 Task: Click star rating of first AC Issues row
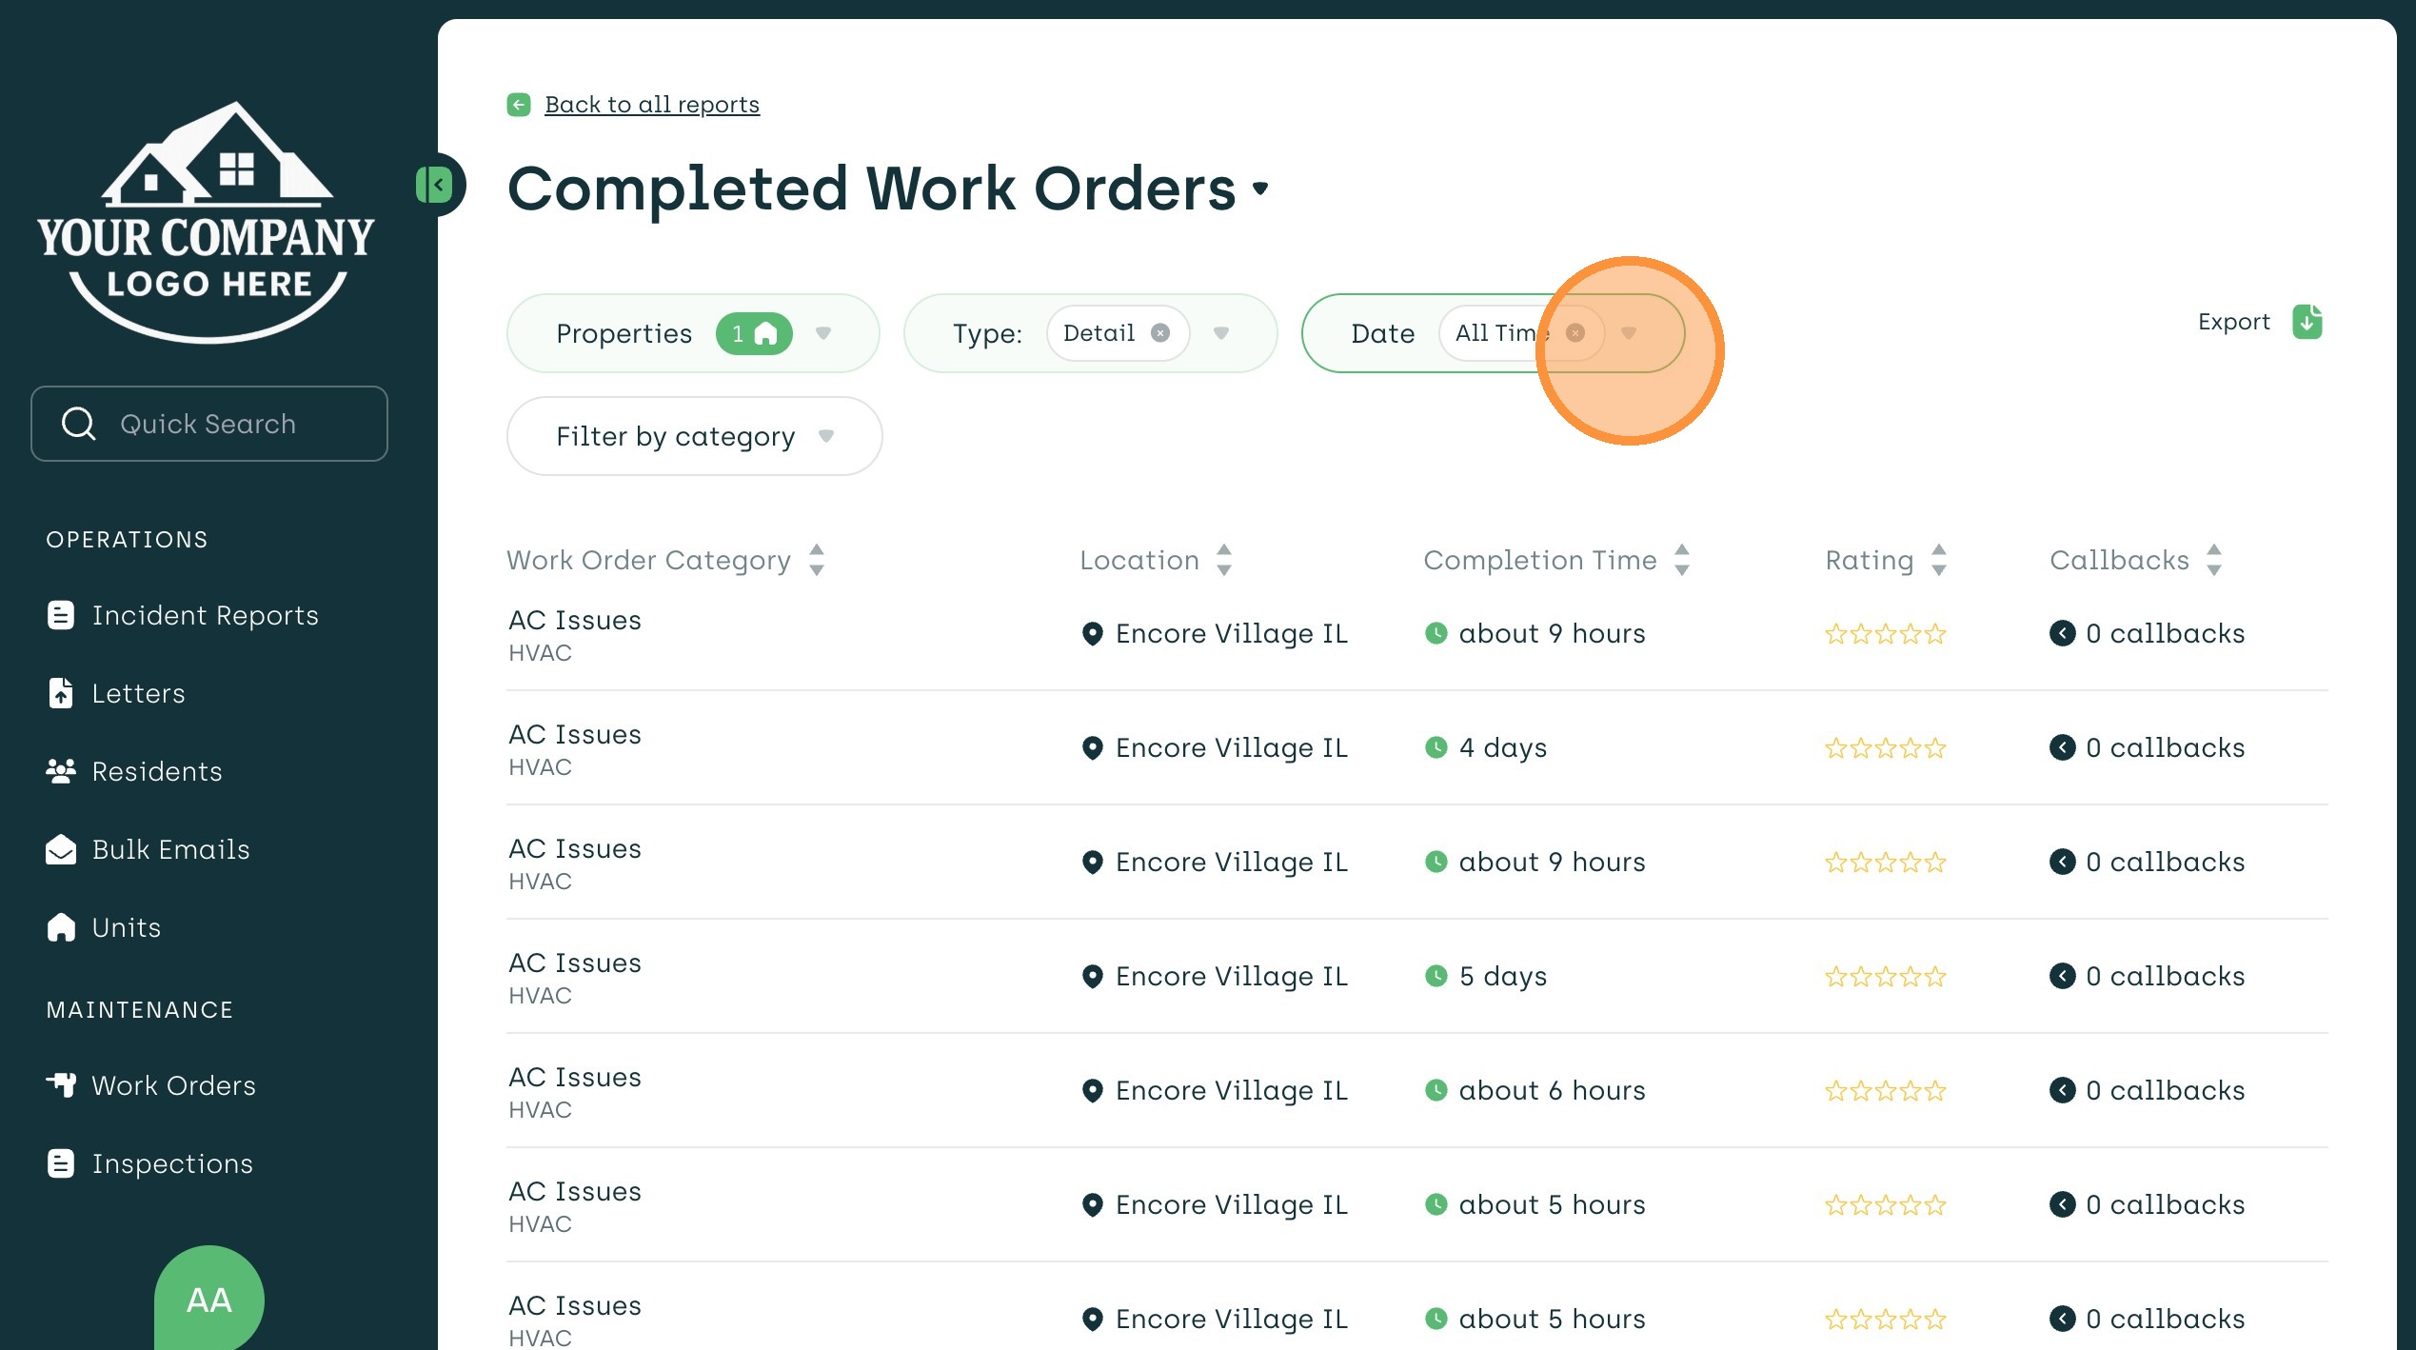[x=1885, y=634]
